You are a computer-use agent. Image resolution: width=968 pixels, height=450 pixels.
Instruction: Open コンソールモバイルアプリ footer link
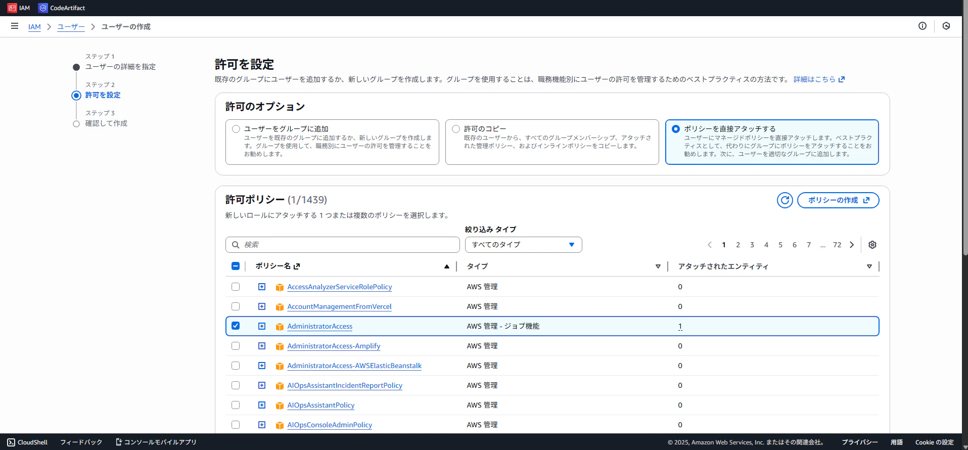[x=156, y=442]
